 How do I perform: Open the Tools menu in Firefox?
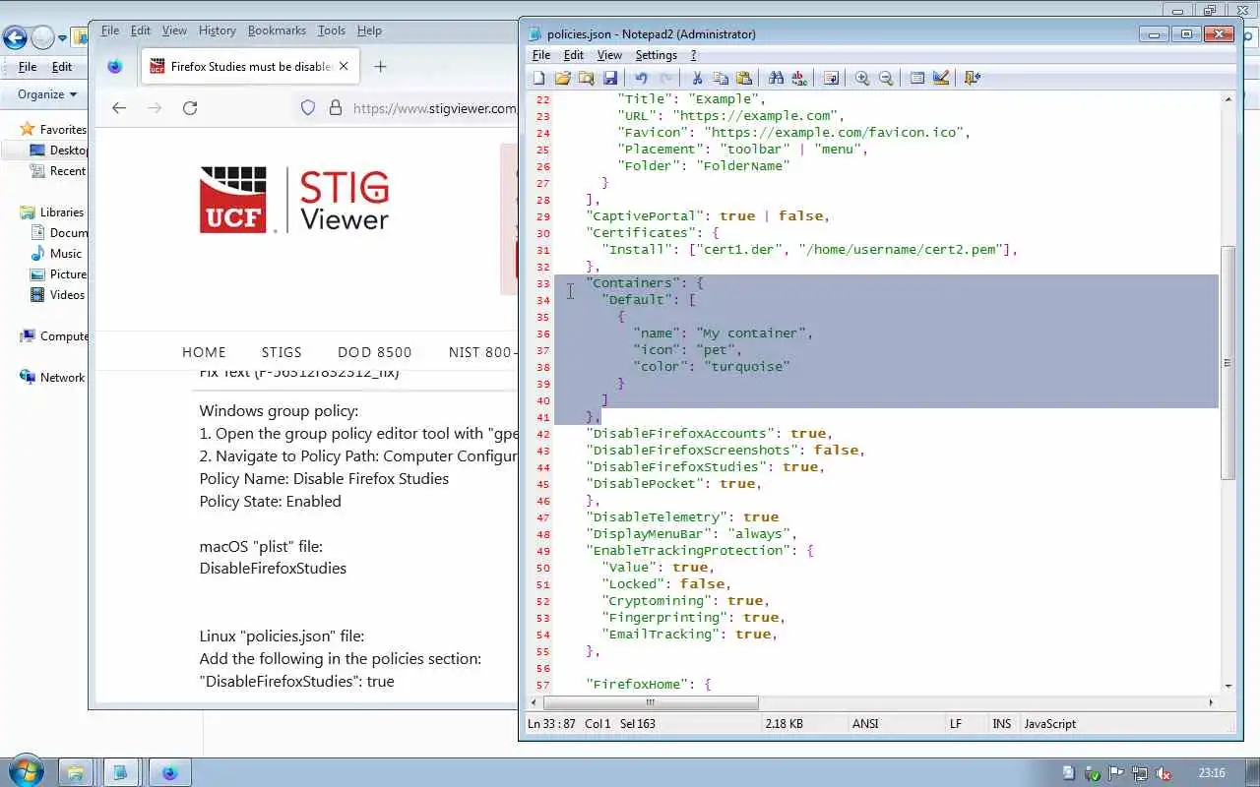click(x=332, y=30)
